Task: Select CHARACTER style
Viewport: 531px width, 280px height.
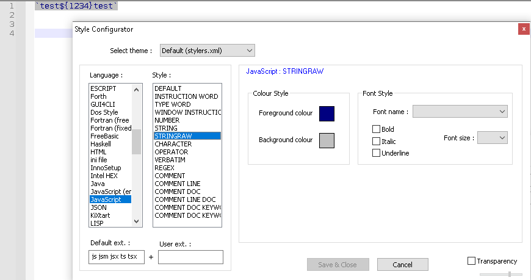Action: tap(187, 144)
